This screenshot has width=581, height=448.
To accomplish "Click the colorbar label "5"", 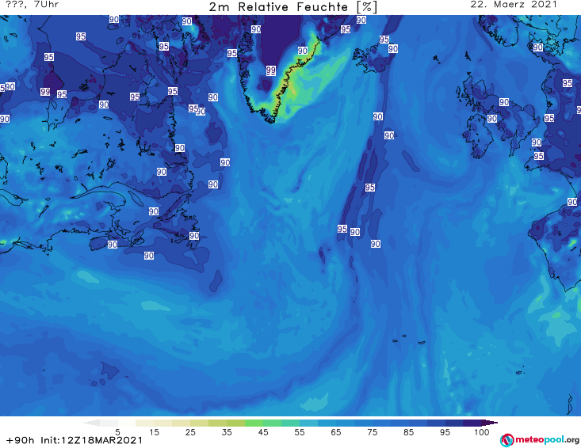I will (117, 432).
